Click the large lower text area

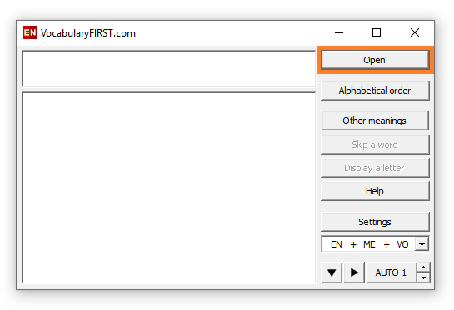tap(169, 188)
